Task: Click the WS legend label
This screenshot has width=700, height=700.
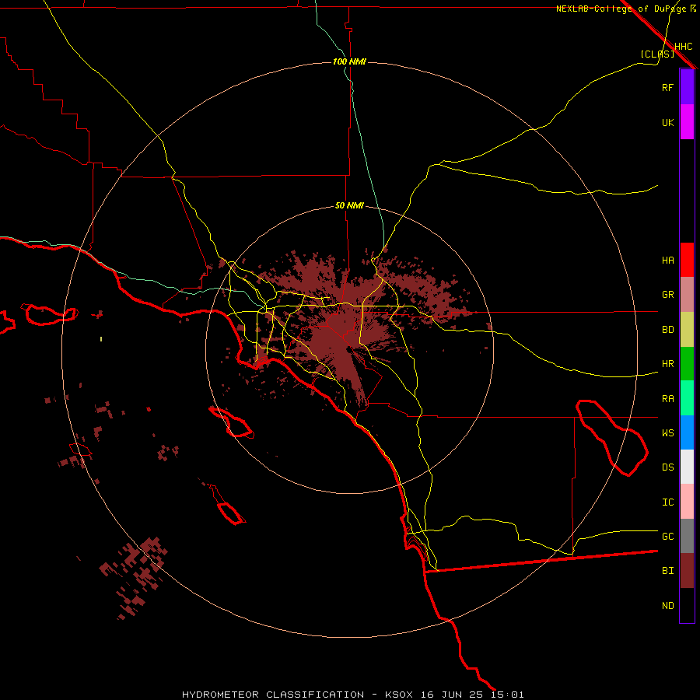Action: [x=667, y=432]
